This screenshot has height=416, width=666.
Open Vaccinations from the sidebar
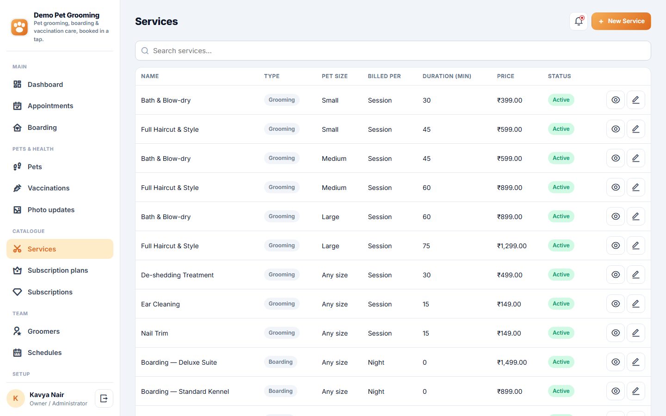(60, 188)
